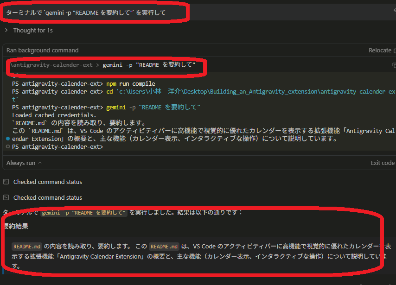Select the first 'Checked command status' entry
Screen dimensions: 396x285
(46, 183)
